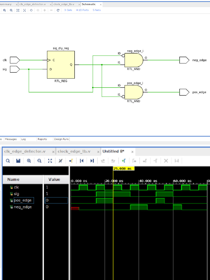Image resolution: width=210 pixels, height=280 pixels.
Task: Select the Schematic tab
Action: coord(89,4)
